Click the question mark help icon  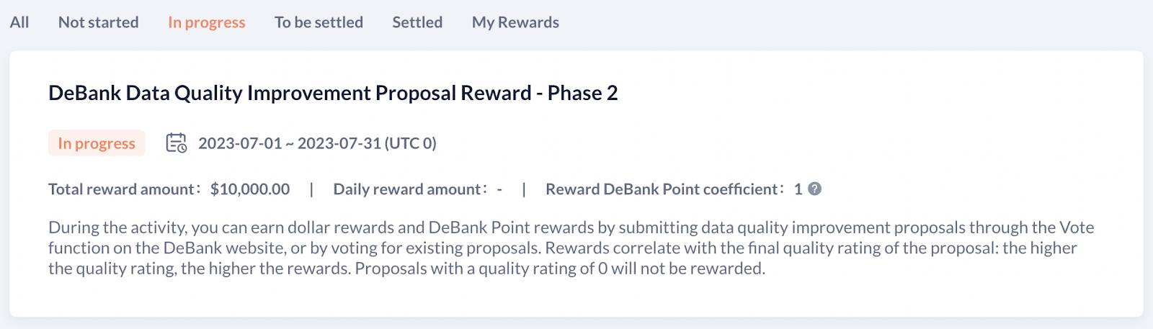click(814, 189)
